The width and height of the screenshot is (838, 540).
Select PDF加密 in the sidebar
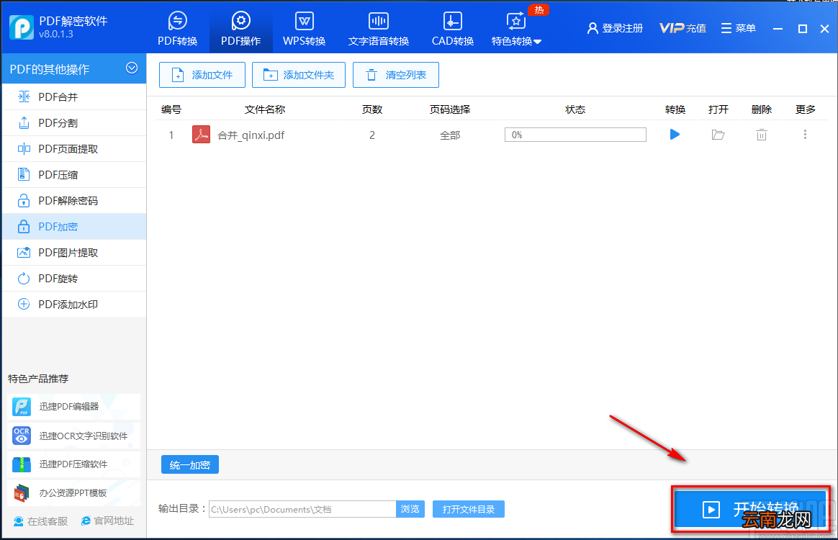tap(74, 227)
